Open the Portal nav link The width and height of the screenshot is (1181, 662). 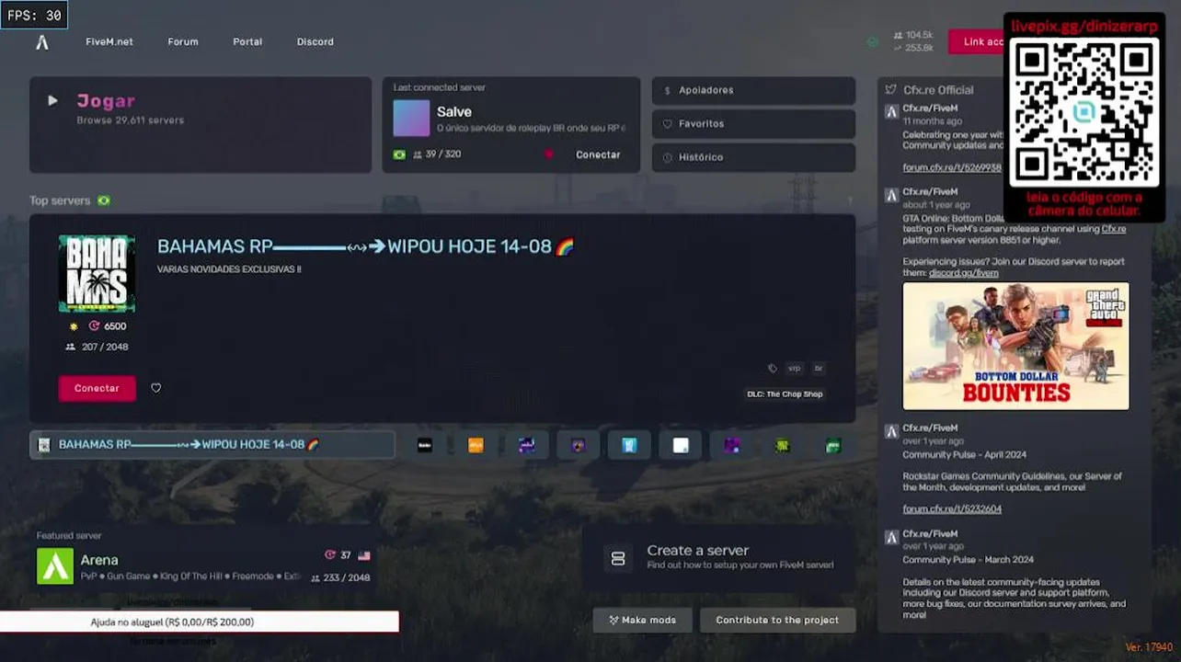pyautogui.click(x=247, y=41)
